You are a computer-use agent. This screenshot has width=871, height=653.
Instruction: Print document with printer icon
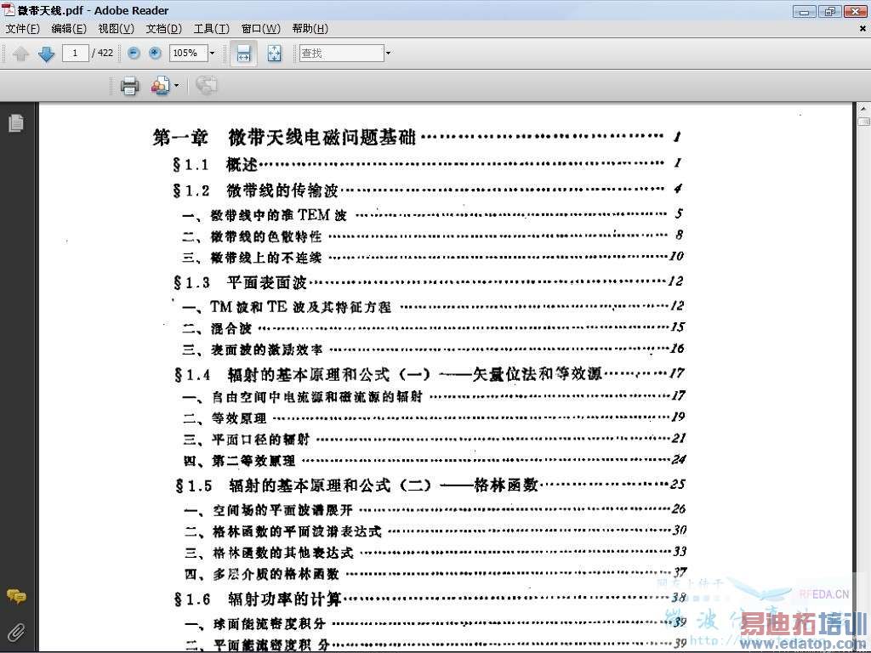(x=129, y=86)
